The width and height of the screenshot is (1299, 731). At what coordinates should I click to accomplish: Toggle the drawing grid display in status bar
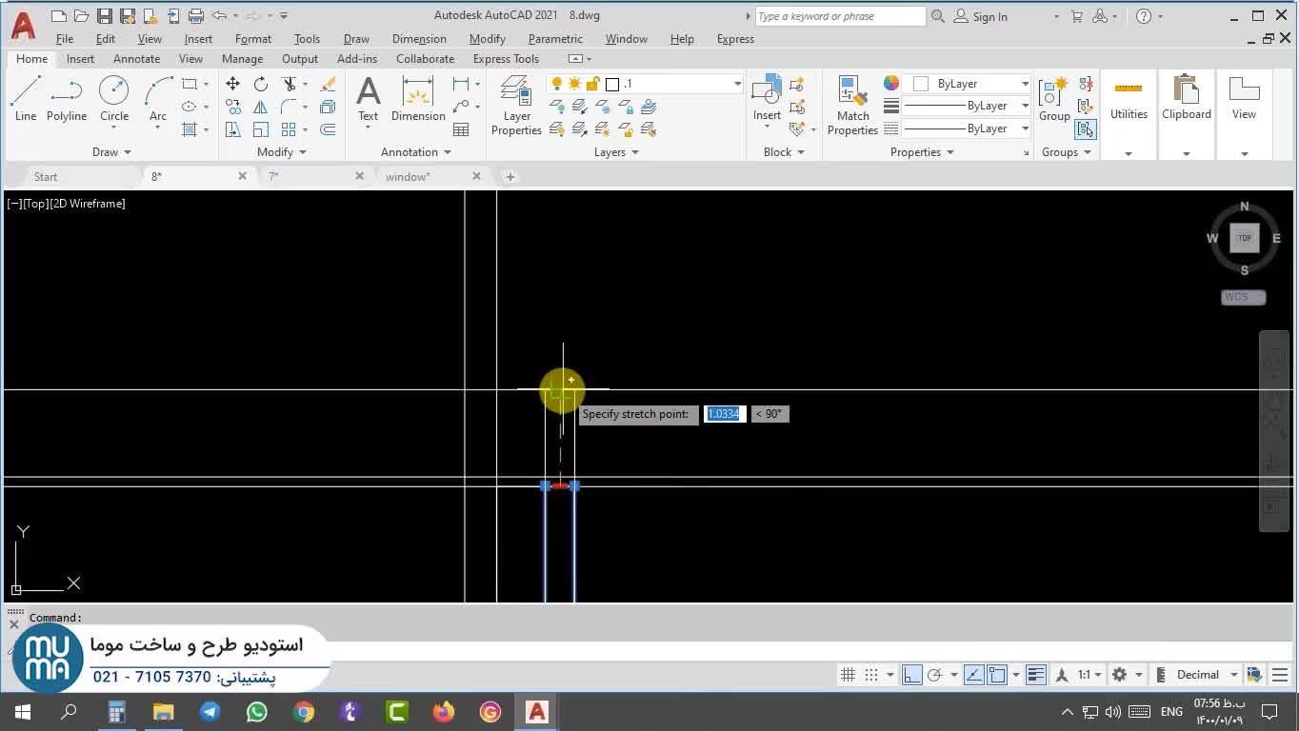[x=848, y=675]
